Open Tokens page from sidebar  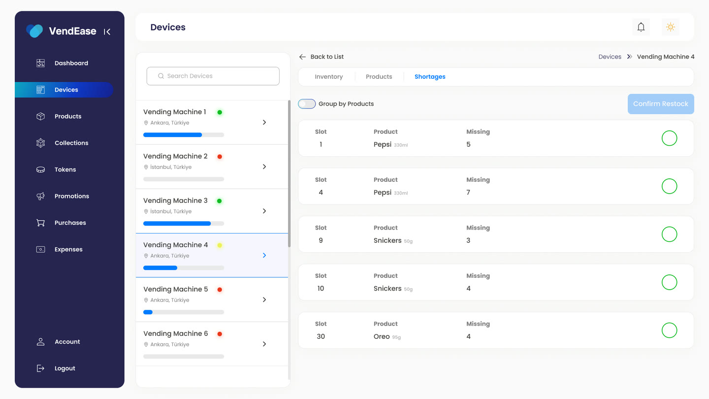(64, 169)
